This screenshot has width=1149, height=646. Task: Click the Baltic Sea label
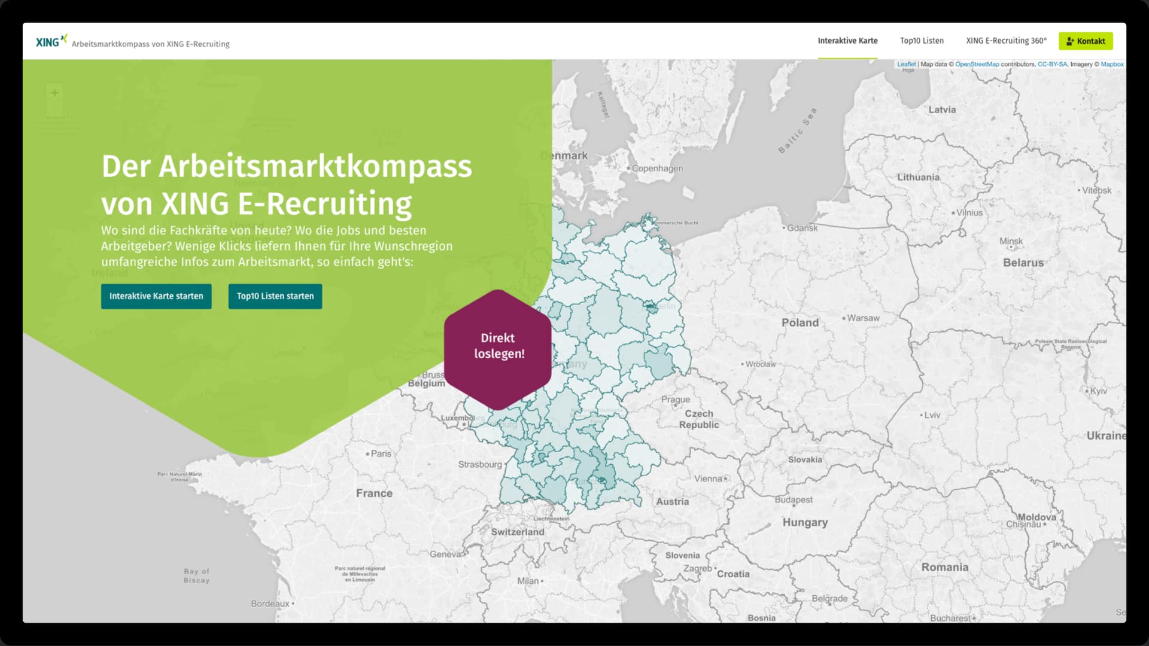click(x=797, y=130)
